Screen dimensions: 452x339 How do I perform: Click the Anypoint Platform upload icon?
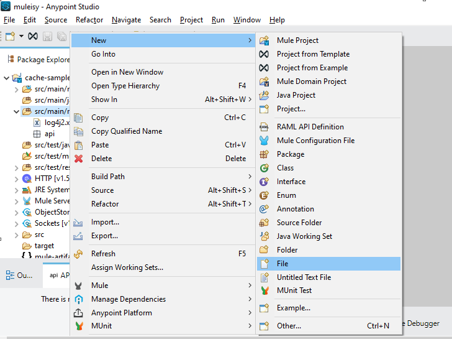coord(78,313)
